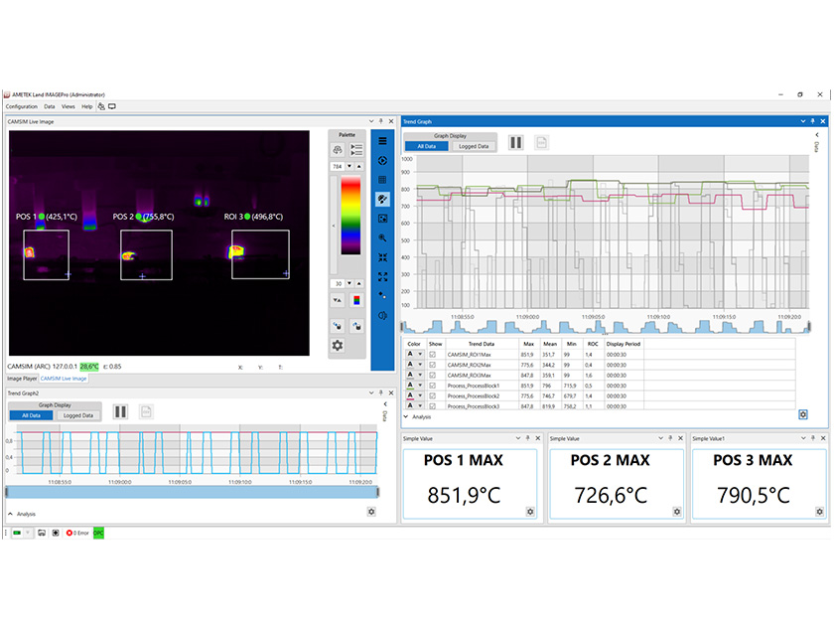Pause the Trend Graph live updates

point(515,142)
